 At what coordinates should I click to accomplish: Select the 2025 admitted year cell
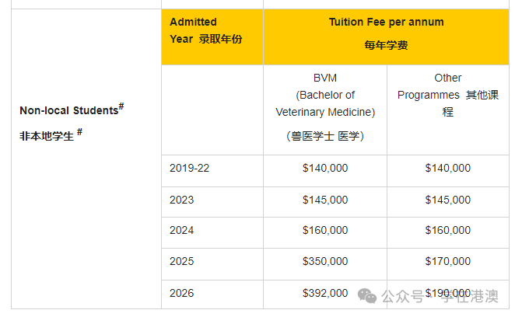point(182,262)
